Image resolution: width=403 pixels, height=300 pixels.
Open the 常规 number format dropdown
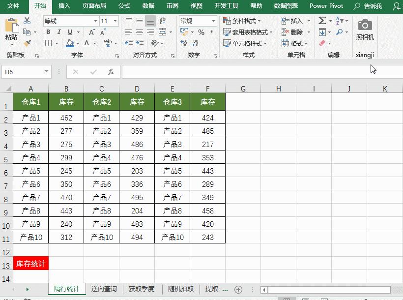[x=214, y=21]
